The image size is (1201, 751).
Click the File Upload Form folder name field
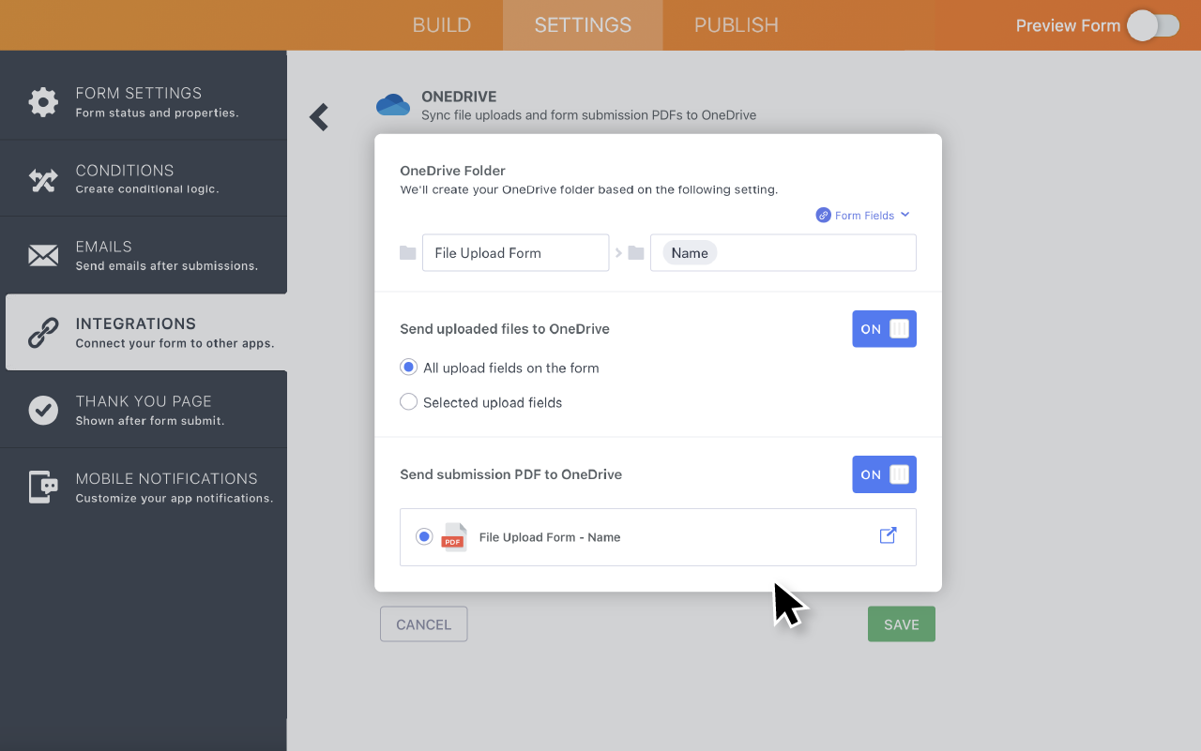pos(515,252)
